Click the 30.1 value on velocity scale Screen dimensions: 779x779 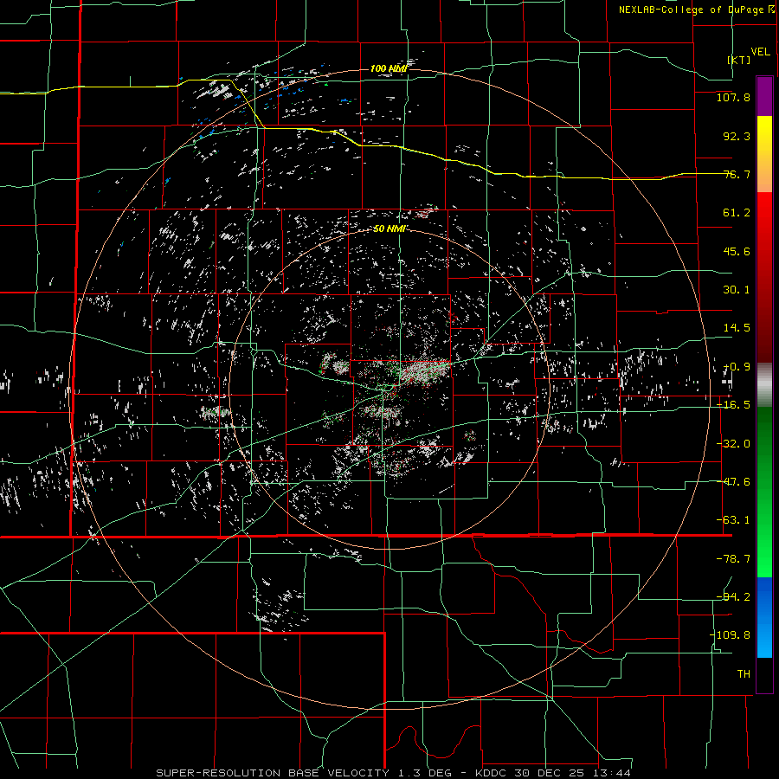click(737, 290)
